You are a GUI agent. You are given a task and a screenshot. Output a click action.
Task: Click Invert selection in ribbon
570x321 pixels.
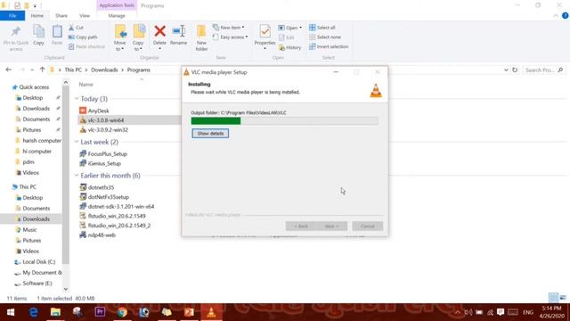click(329, 46)
